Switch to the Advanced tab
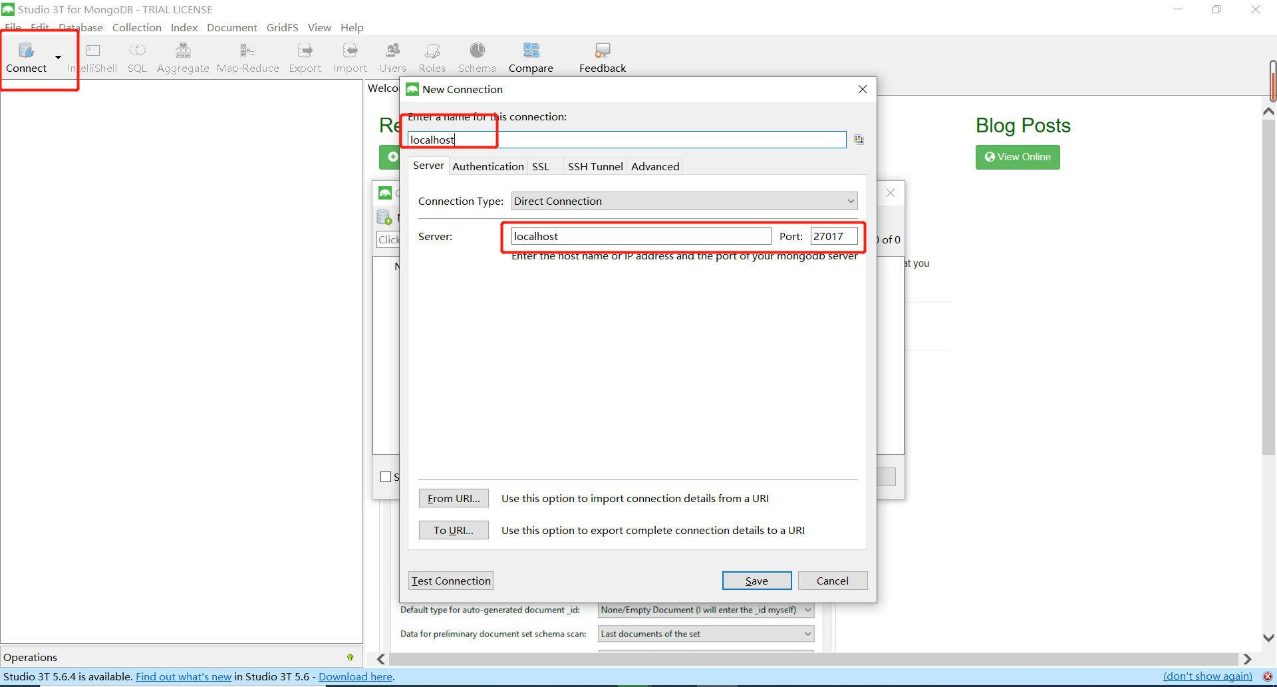Screen dimensions: 1277x687 click(x=655, y=166)
